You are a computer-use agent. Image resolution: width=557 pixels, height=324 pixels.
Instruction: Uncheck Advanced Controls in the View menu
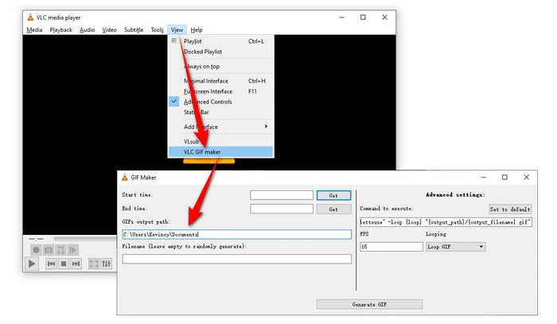click(x=220, y=102)
